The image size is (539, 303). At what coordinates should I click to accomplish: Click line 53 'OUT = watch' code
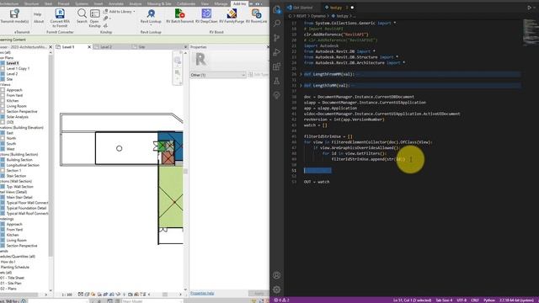[x=317, y=182]
